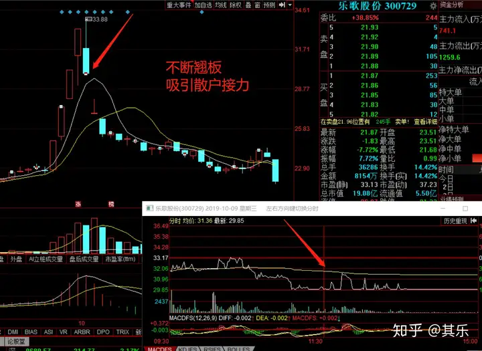The height and width of the screenshot is (351, 482).
Task: Select the 重大事件 toolbar button
Action: [x=179, y=5]
